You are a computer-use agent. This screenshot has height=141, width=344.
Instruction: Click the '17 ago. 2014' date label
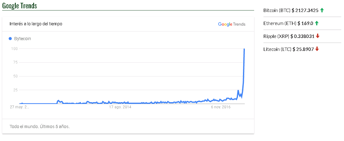(120, 107)
